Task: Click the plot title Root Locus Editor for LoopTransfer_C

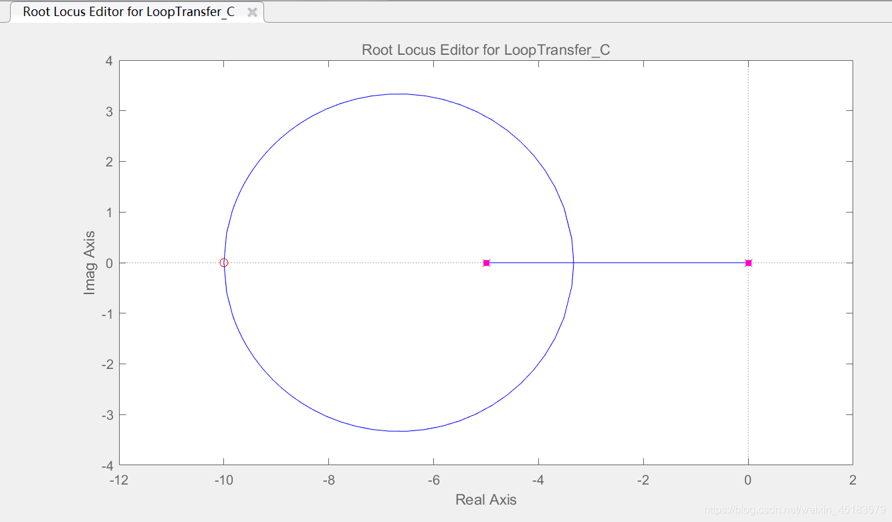Action: pos(486,49)
